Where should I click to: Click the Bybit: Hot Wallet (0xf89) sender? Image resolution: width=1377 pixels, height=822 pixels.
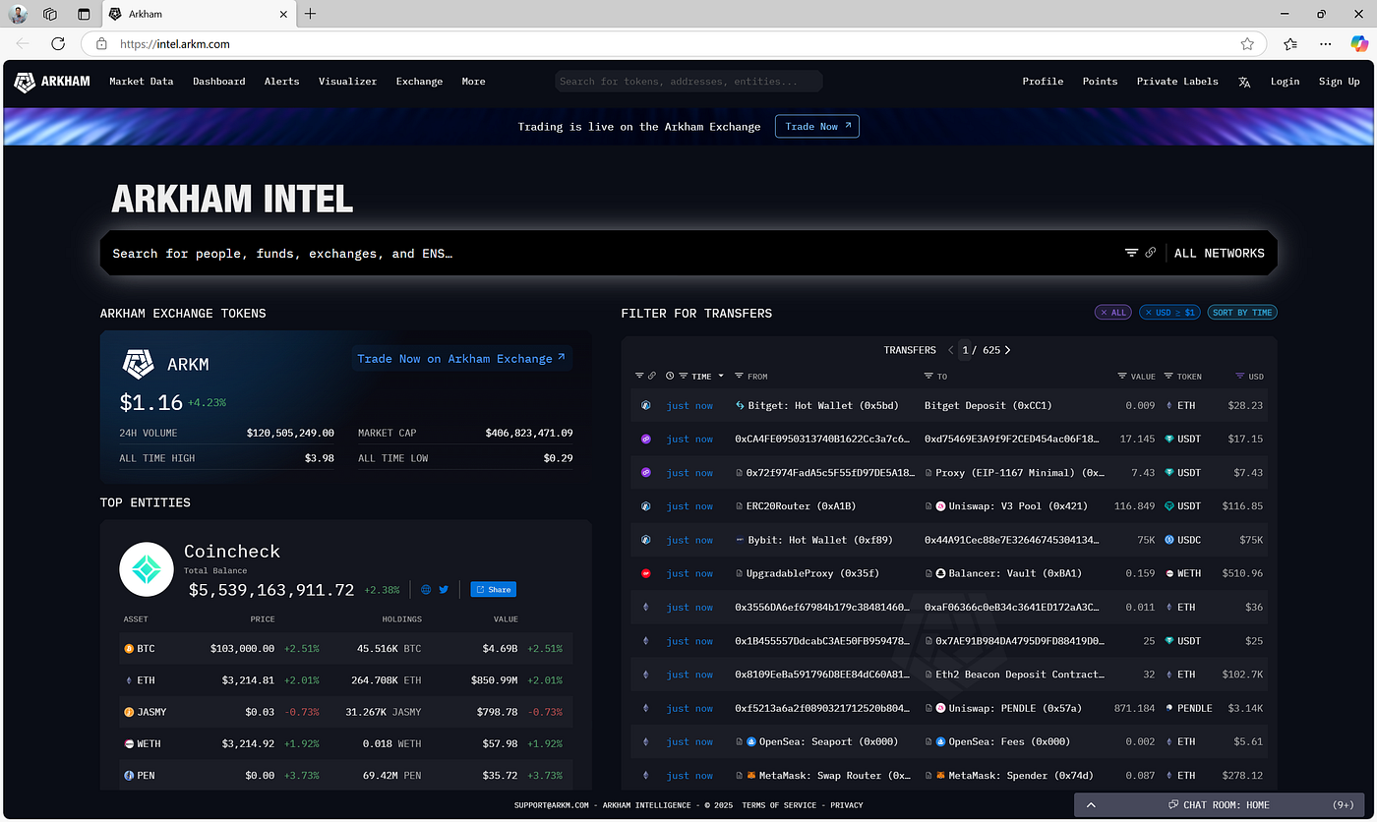click(820, 540)
